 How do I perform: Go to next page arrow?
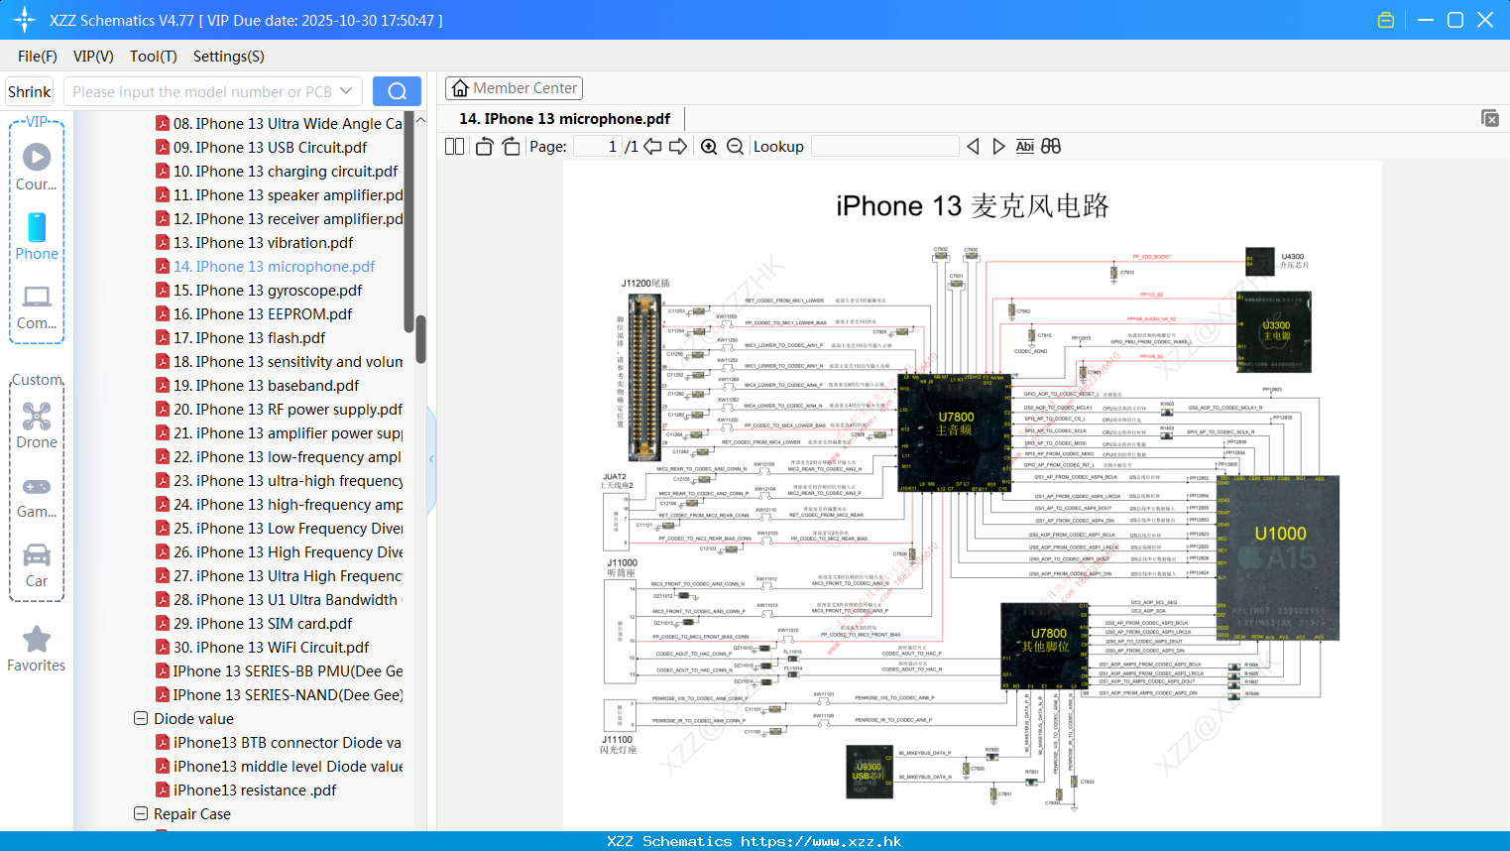tap(678, 146)
